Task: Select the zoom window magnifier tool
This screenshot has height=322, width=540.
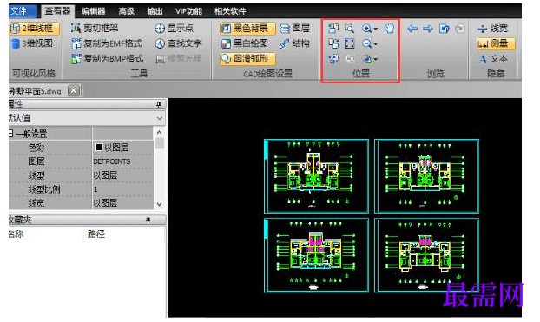Action: [349, 29]
